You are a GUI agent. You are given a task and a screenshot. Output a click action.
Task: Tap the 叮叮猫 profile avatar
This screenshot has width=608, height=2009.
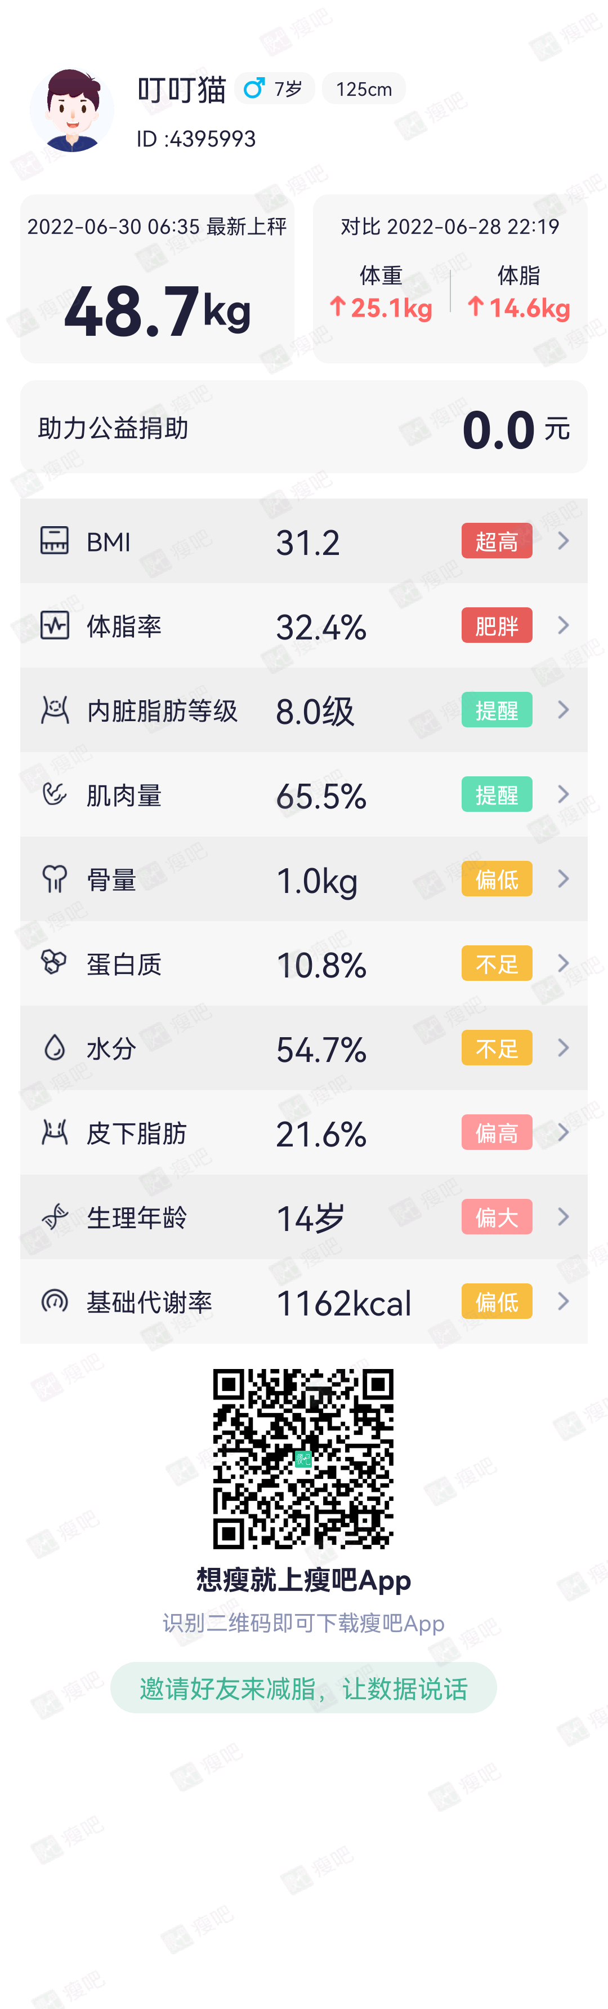coord(71,110)
